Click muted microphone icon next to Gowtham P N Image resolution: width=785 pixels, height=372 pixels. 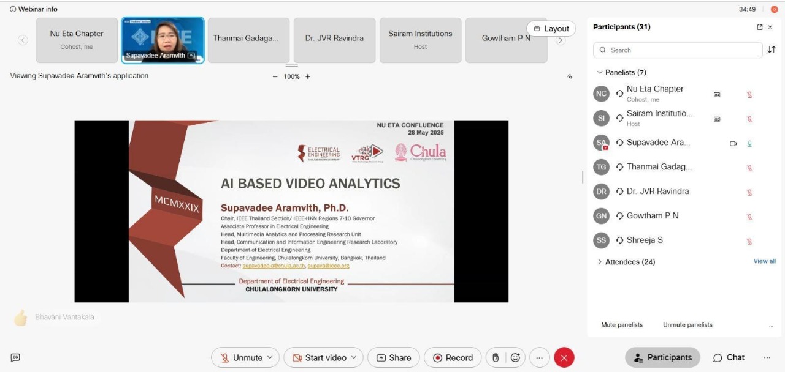(x=749, y=217)
